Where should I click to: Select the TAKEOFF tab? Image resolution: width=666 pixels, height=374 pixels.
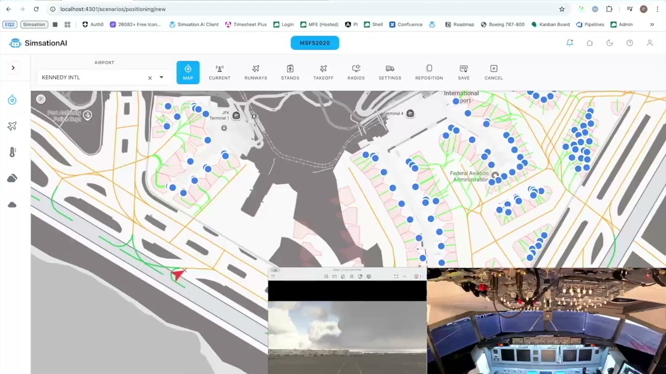(323, 72)
